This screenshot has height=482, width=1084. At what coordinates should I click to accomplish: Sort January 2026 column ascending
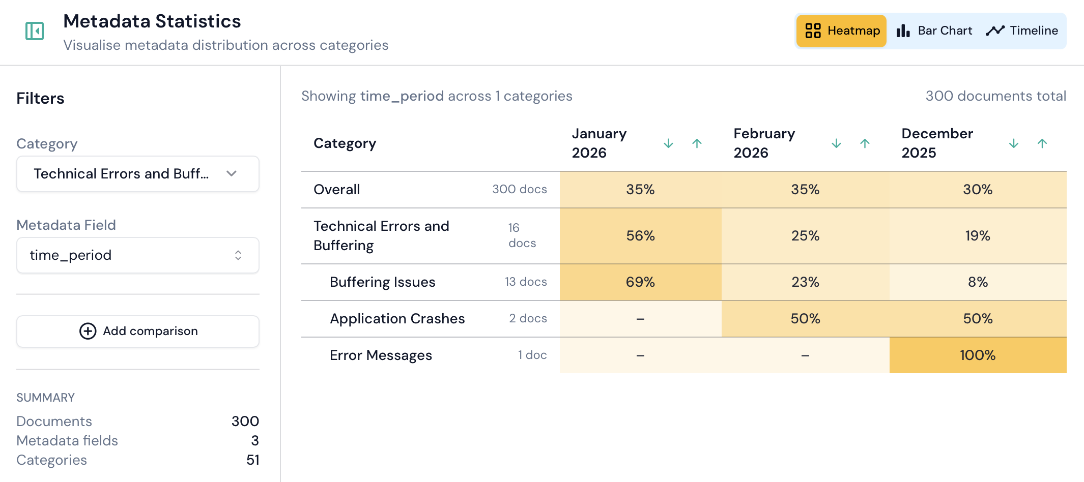point(697,144)
